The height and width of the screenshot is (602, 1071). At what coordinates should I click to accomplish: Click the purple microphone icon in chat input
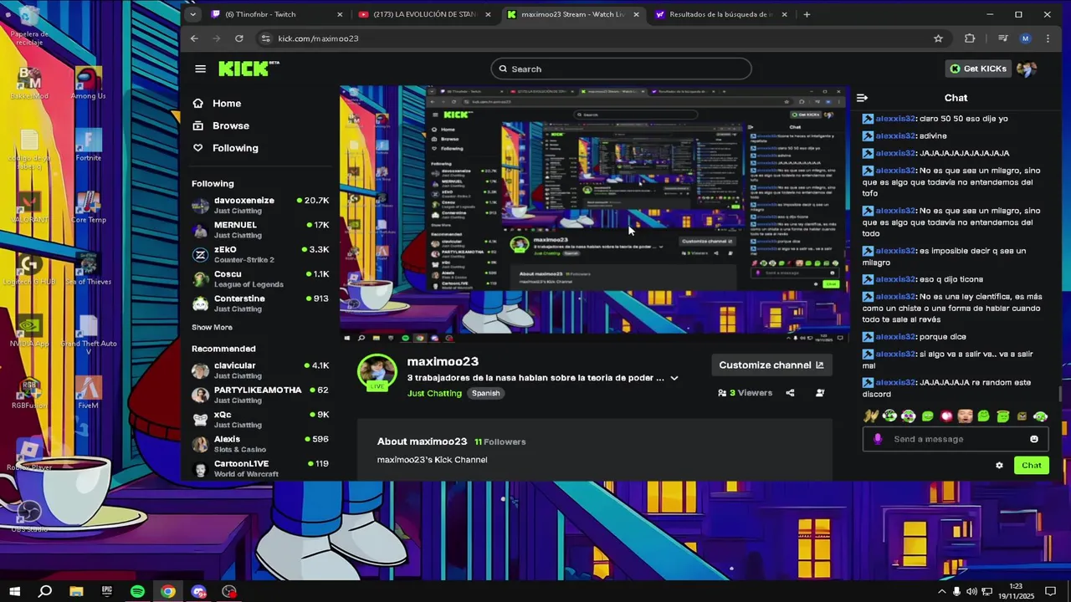(x=878, y=439)
